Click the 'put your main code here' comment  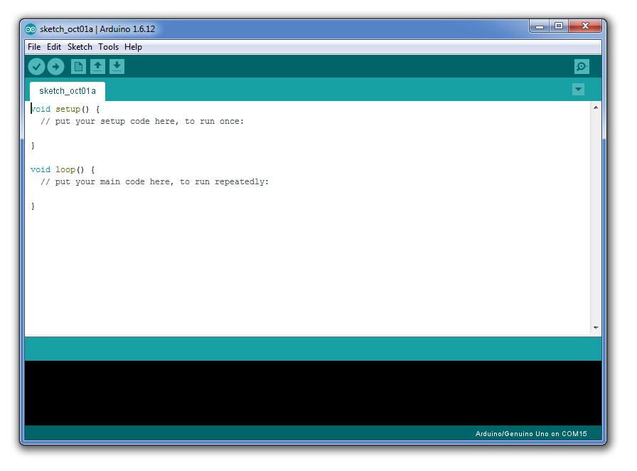click(154, 182)
